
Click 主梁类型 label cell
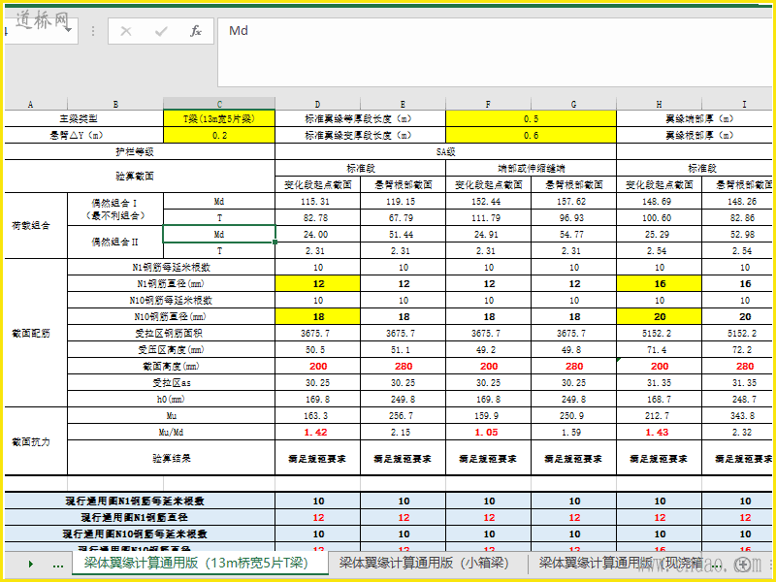[x=84, y=118]
